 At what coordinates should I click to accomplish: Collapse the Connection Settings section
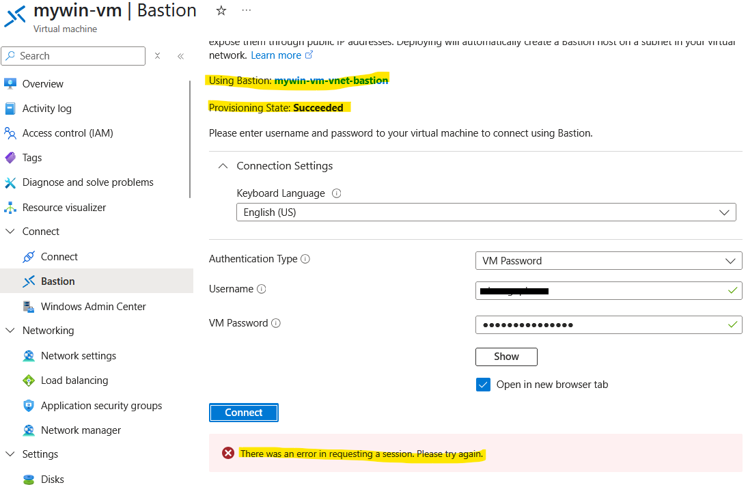click(223, 166)
